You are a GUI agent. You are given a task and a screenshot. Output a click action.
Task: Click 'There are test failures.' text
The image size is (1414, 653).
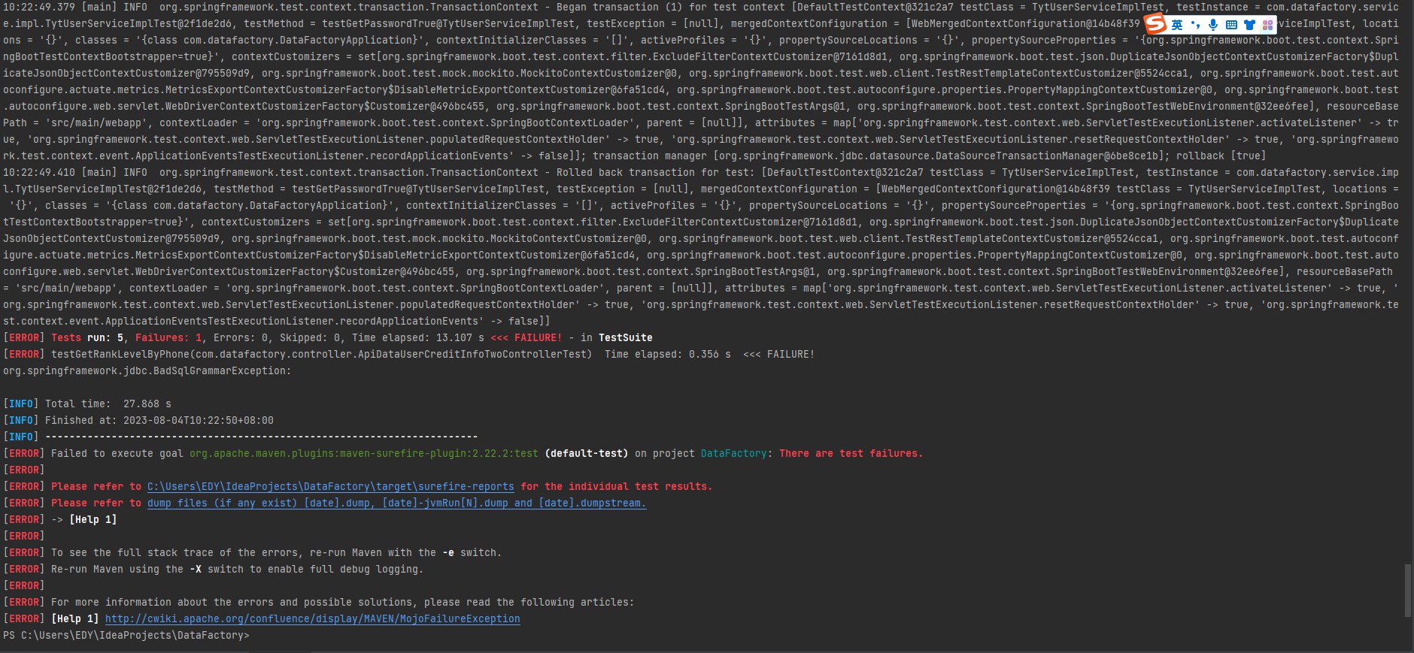pos(851,453)
